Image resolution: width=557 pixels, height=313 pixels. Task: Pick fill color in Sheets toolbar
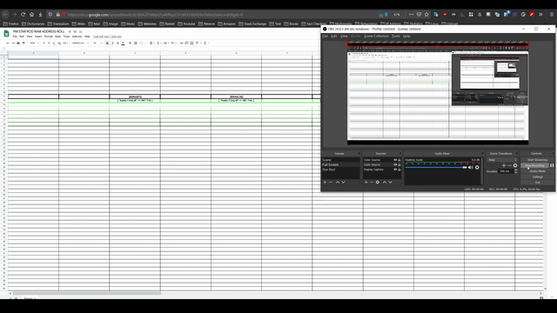tap(130, 43)
